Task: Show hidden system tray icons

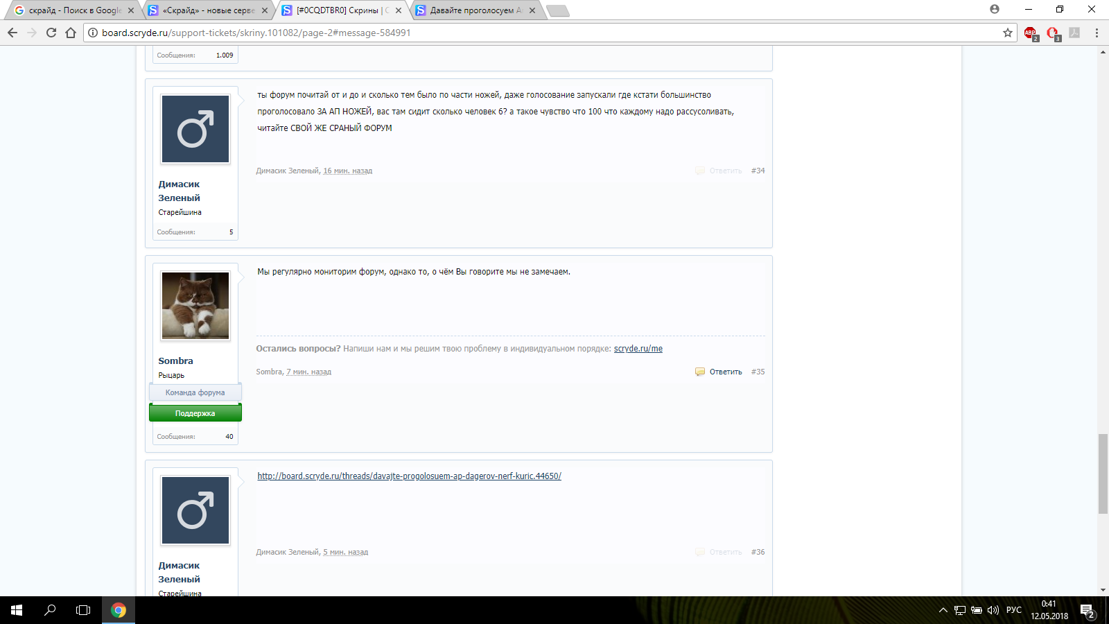Action: [943, 610]
